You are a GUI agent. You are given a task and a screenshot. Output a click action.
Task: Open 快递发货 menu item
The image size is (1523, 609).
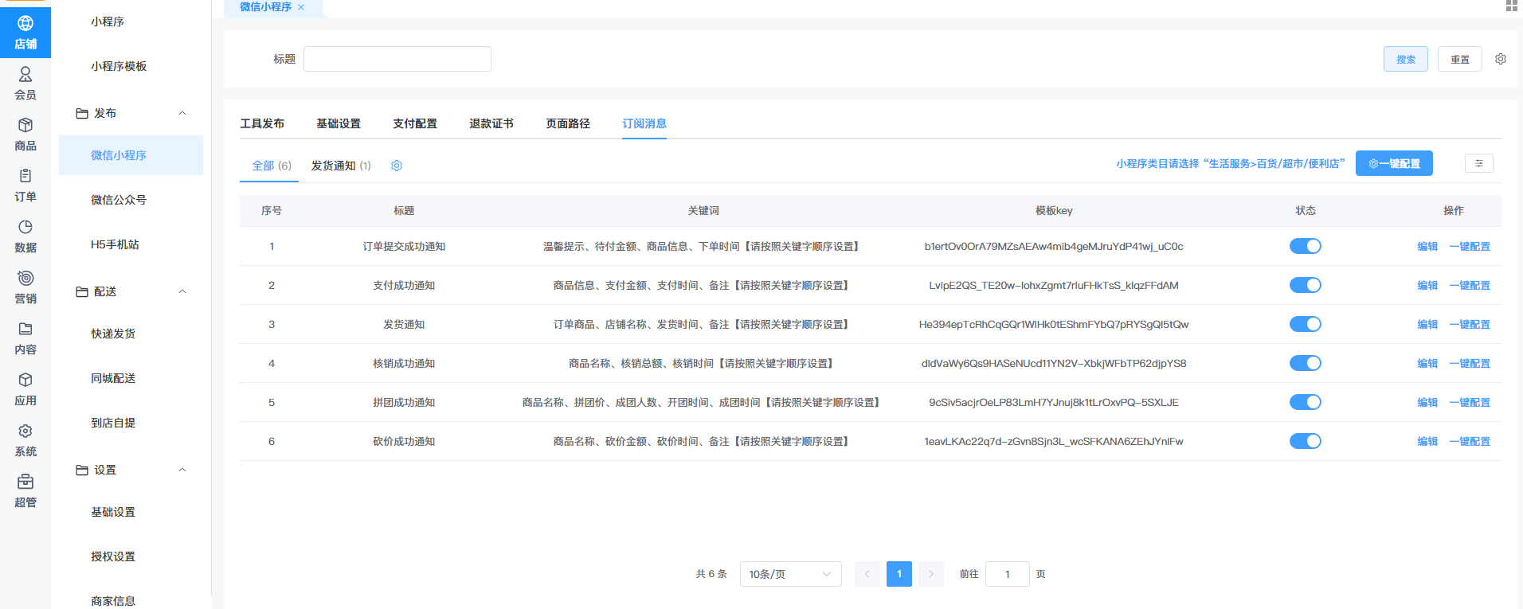click(x=113, y=334)
